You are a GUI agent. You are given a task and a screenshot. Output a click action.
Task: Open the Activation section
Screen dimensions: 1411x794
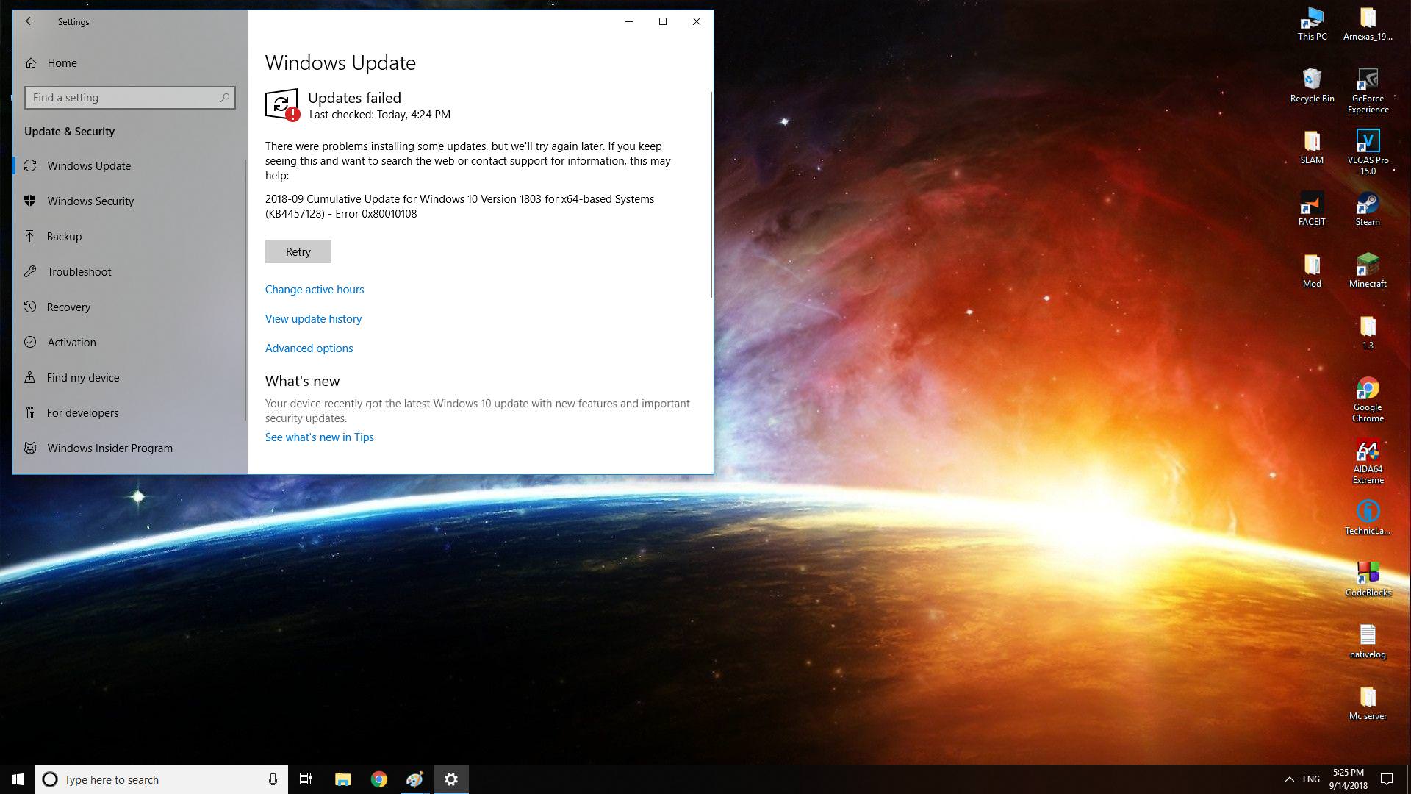point(129,342)
